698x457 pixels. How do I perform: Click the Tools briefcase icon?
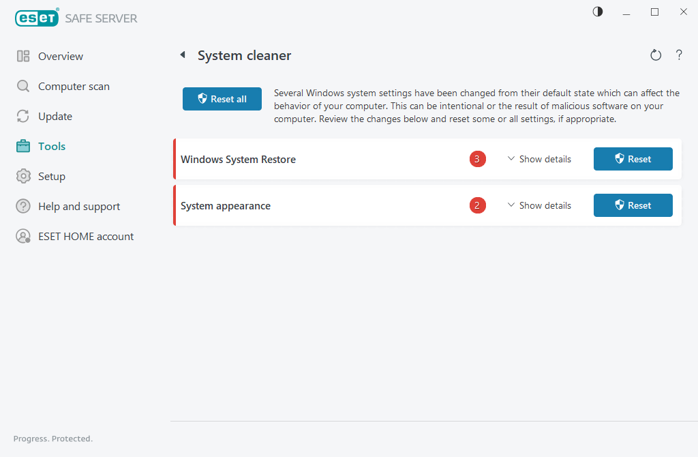click(23, 146)
